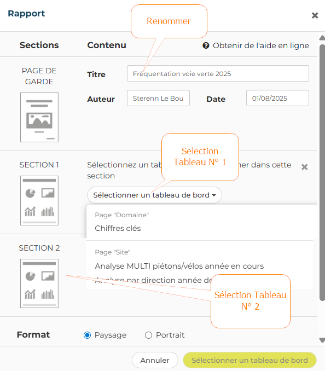Click the vertical scrollbar thumb

pyautogui.click(x=322, y=173)
